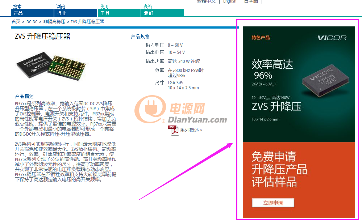
Task: Open the 浏览 行业 navigation tab
Action: click(x=76, y=10)
